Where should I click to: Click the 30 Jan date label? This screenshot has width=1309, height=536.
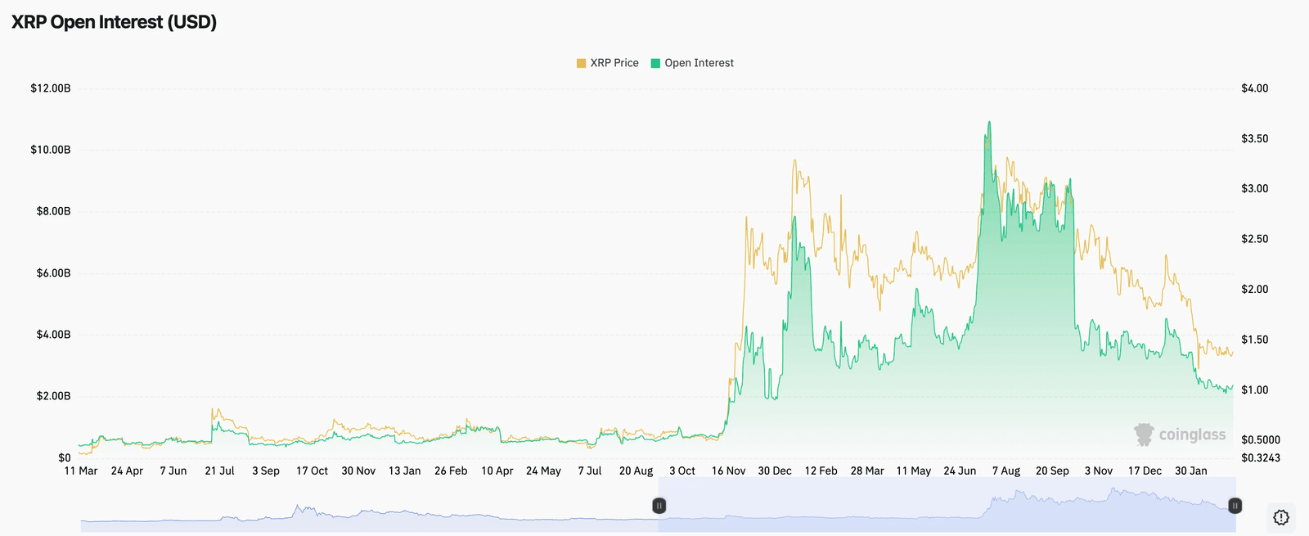click(x=1190, y=471)
